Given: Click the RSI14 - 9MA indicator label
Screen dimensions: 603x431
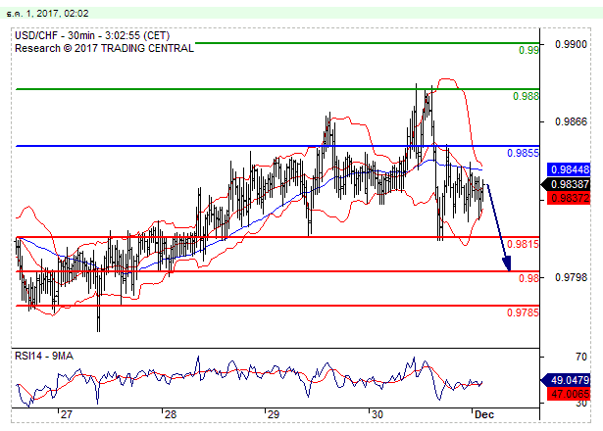Looking at the screenshot, I should point(44,357).
